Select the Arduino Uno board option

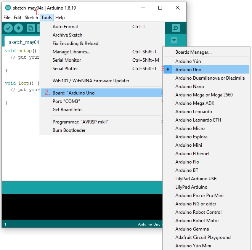click(206, 70)
